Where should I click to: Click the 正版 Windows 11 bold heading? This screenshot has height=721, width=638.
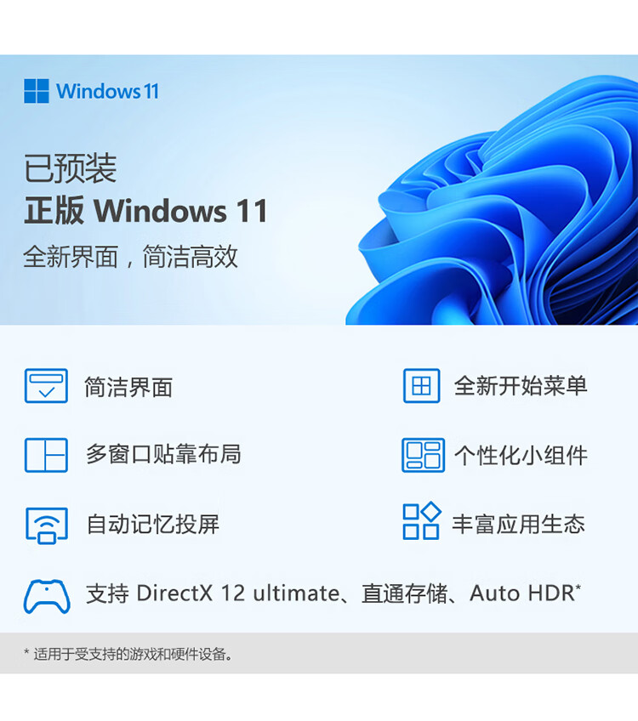point(145,211)
